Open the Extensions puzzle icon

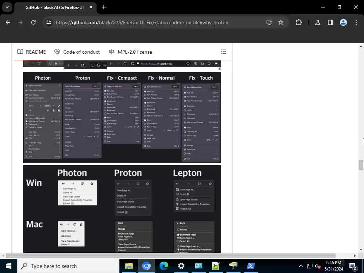299,22
